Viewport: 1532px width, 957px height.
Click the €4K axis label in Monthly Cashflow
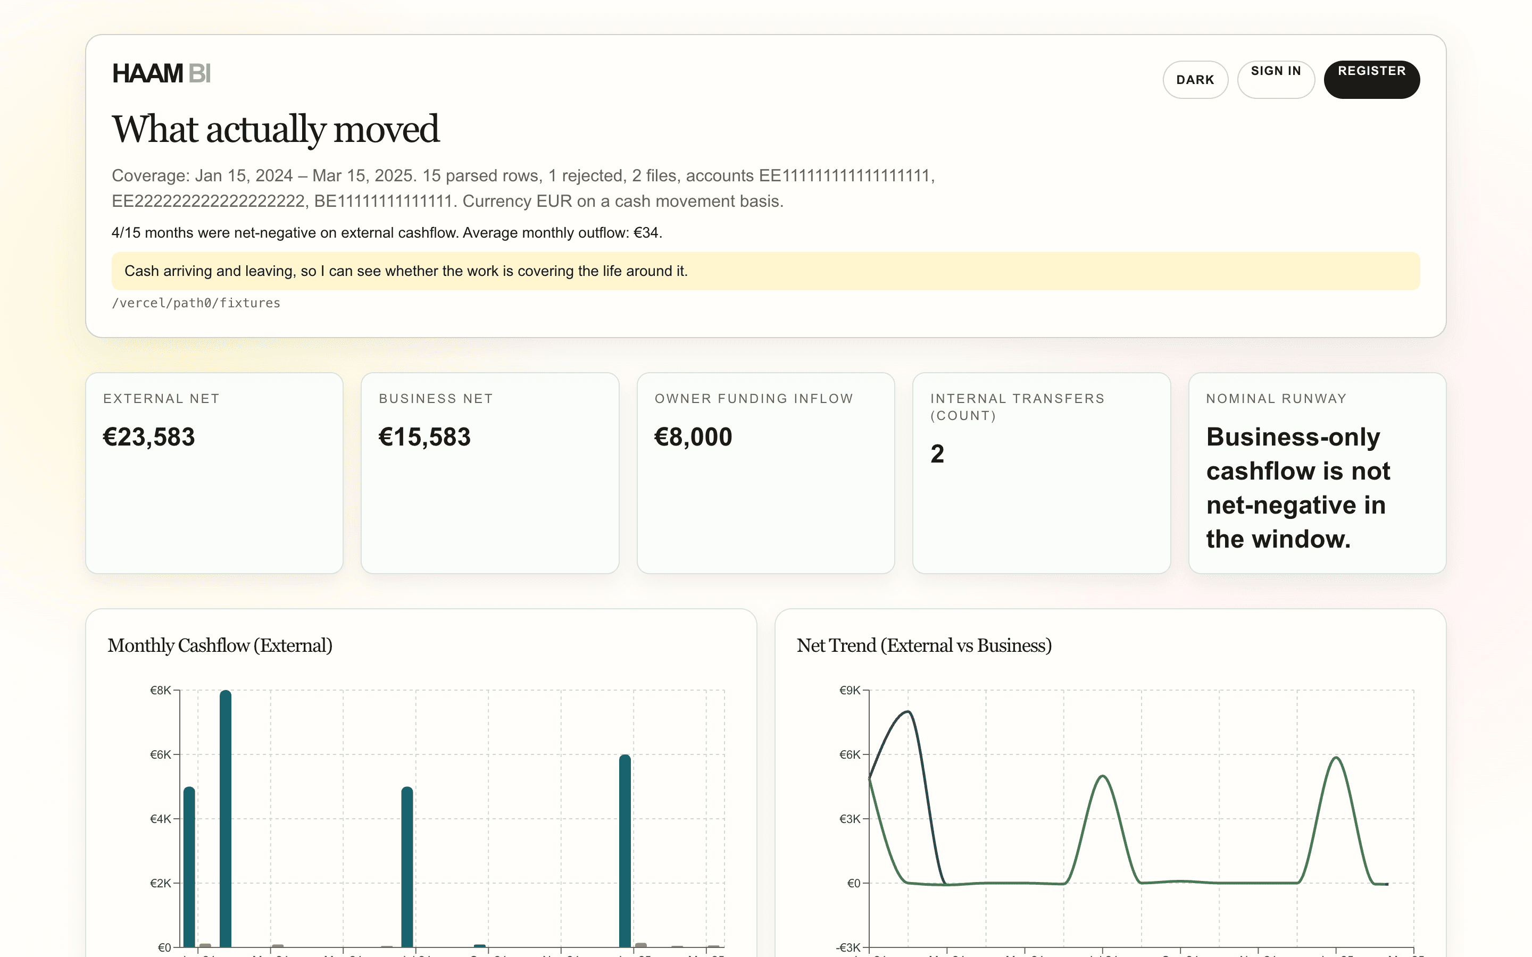tap(160, 819)
